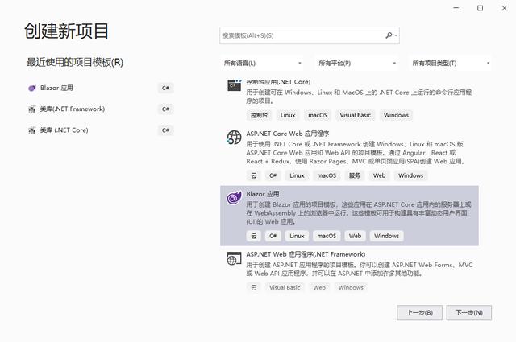Click the macOS tag on console template

point(318,115)
